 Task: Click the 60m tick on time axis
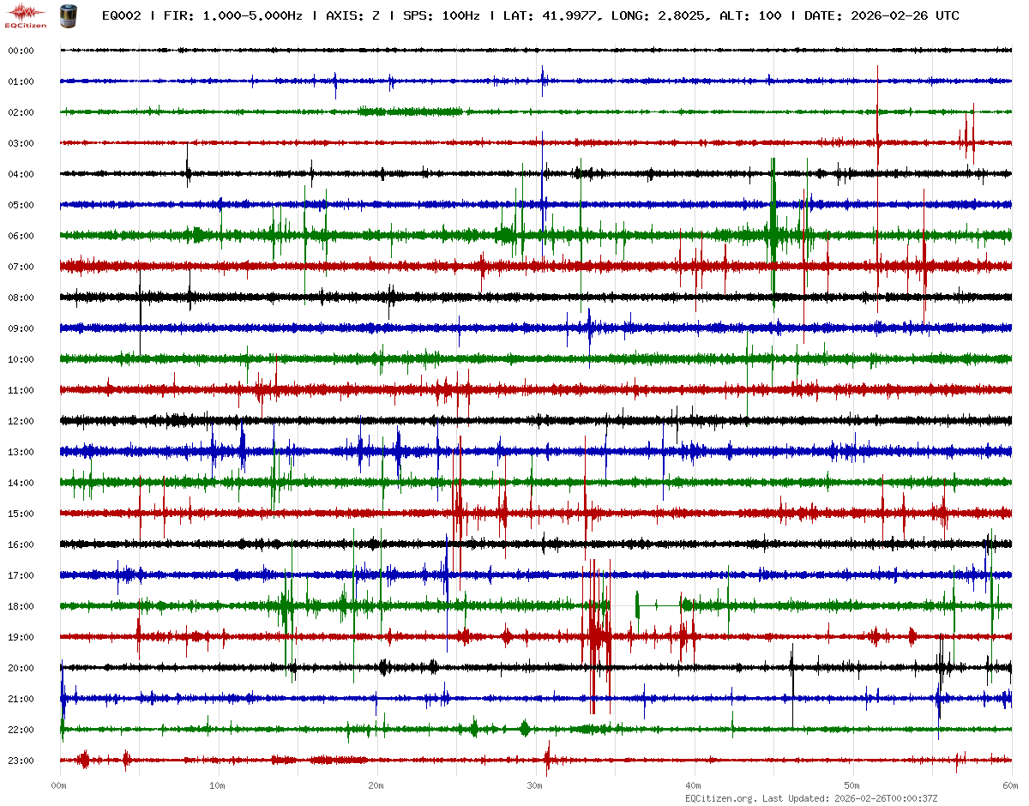pos(1011,785)
